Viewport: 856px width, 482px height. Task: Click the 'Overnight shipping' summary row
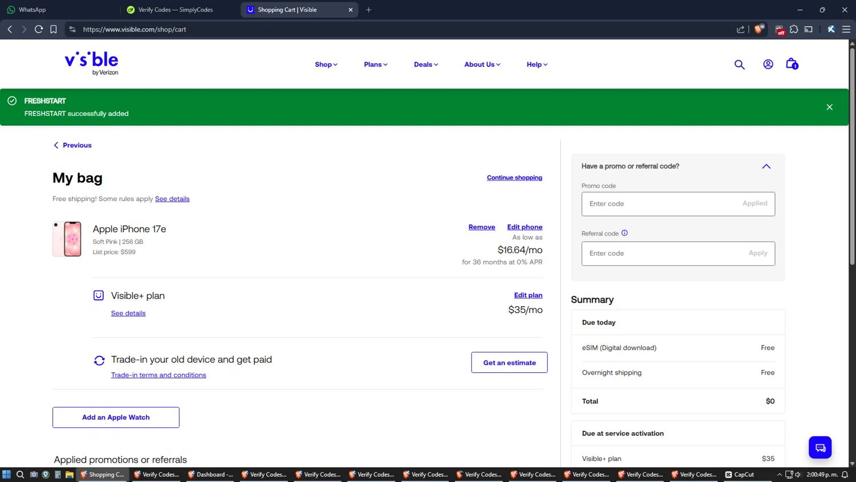click(x=678, y=372)
